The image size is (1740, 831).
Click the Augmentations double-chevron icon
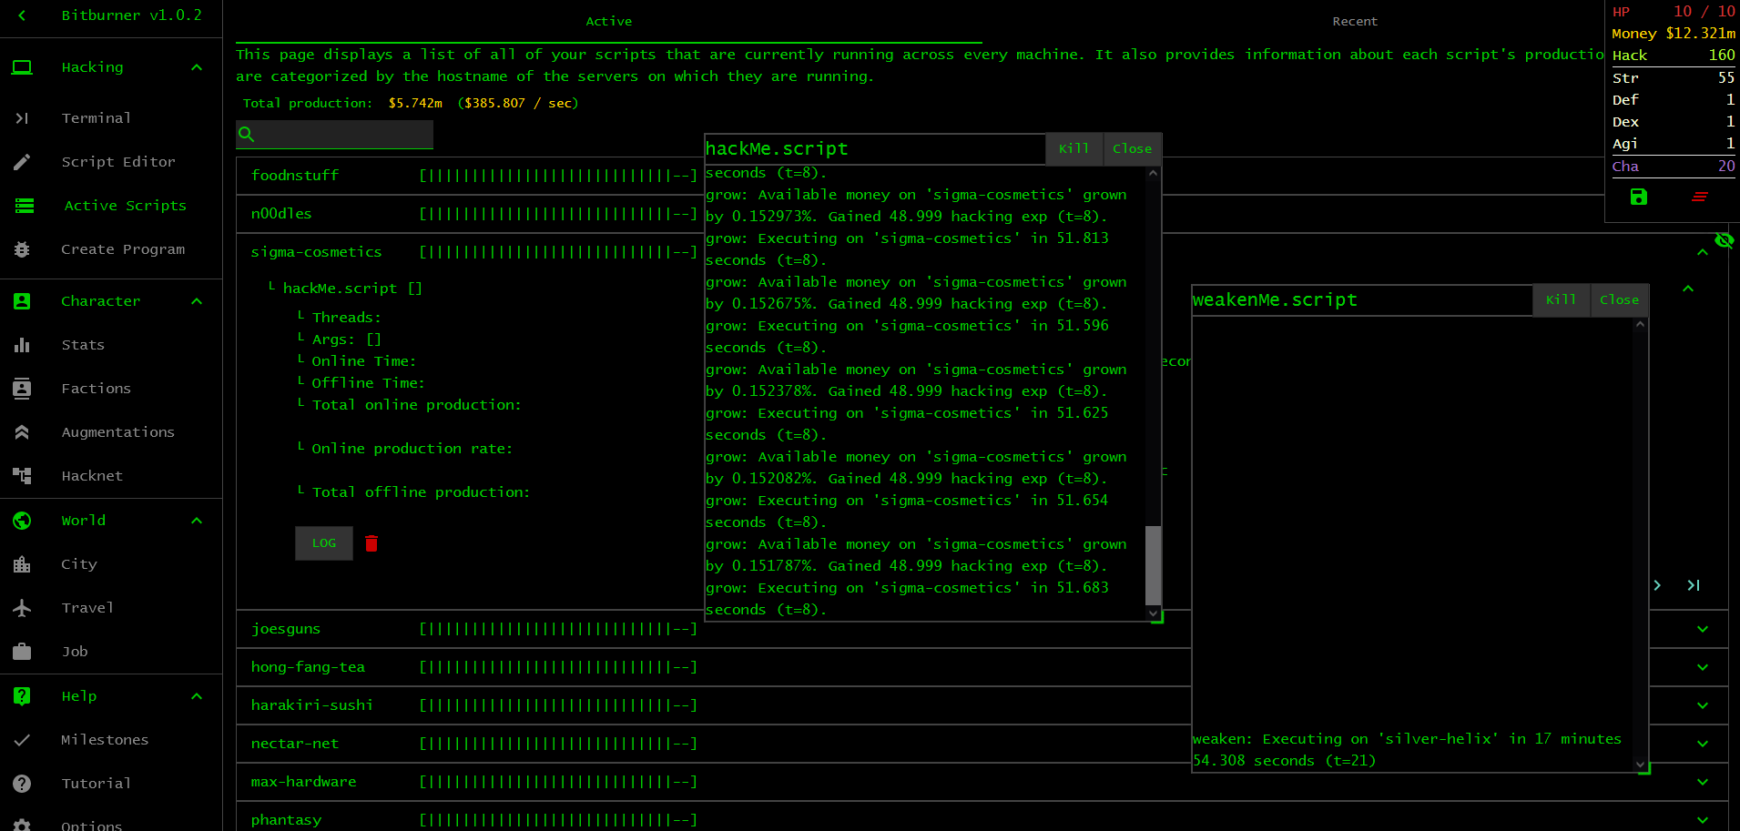click(23, 432)
